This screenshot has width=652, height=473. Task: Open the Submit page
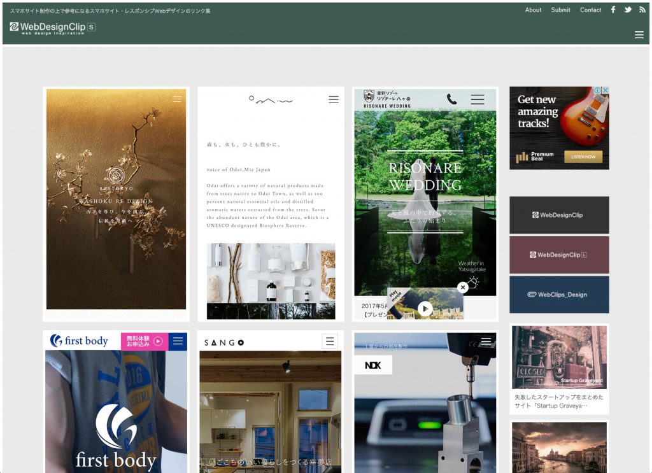[560, 10]
